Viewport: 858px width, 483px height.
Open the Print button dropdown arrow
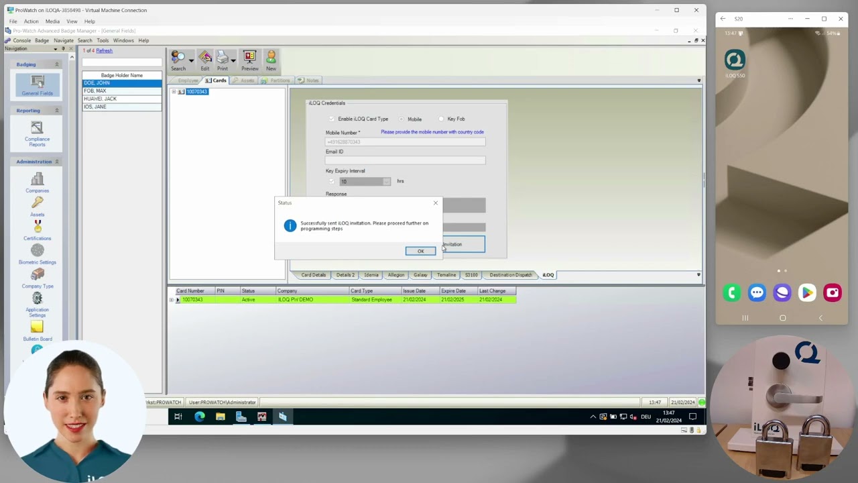click(233, 60)
